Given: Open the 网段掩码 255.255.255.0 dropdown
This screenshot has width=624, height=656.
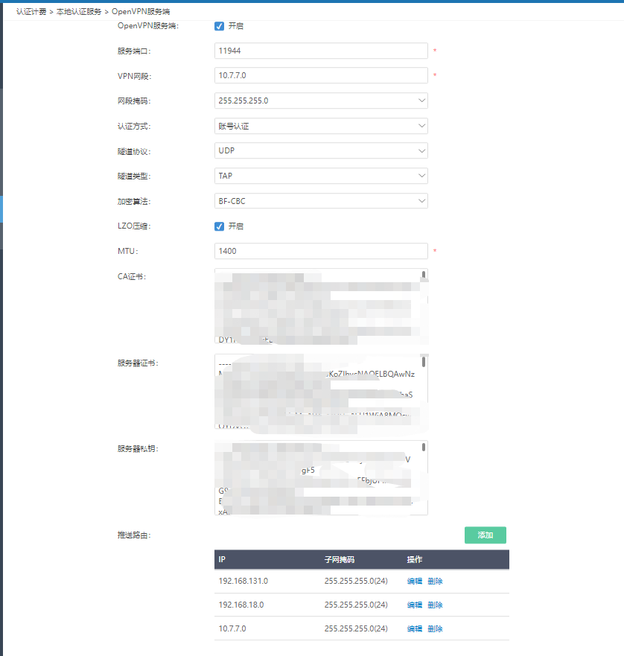Looking at the screenshot, I should tap(321, 101).
